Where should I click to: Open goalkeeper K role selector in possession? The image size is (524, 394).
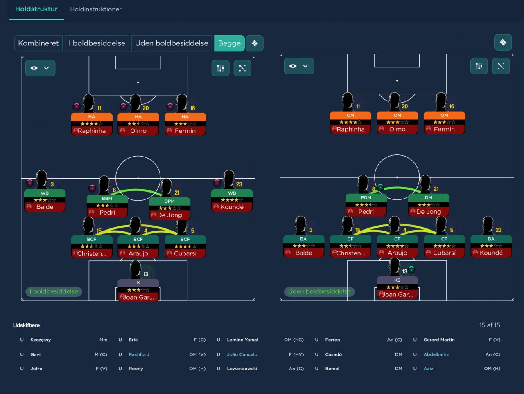[138, 283]
